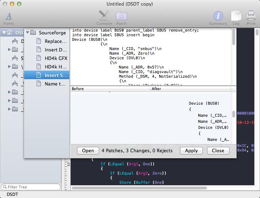Click the After column header
The height and width of the screenshot is (198, 260).
190,89
